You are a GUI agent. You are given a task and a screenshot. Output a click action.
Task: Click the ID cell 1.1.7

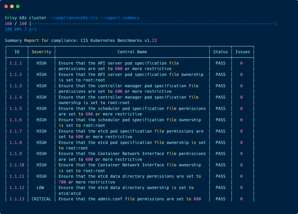[x=16, y=131]
